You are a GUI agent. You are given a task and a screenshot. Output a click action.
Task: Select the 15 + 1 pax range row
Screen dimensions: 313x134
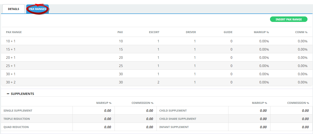point(11,49)
